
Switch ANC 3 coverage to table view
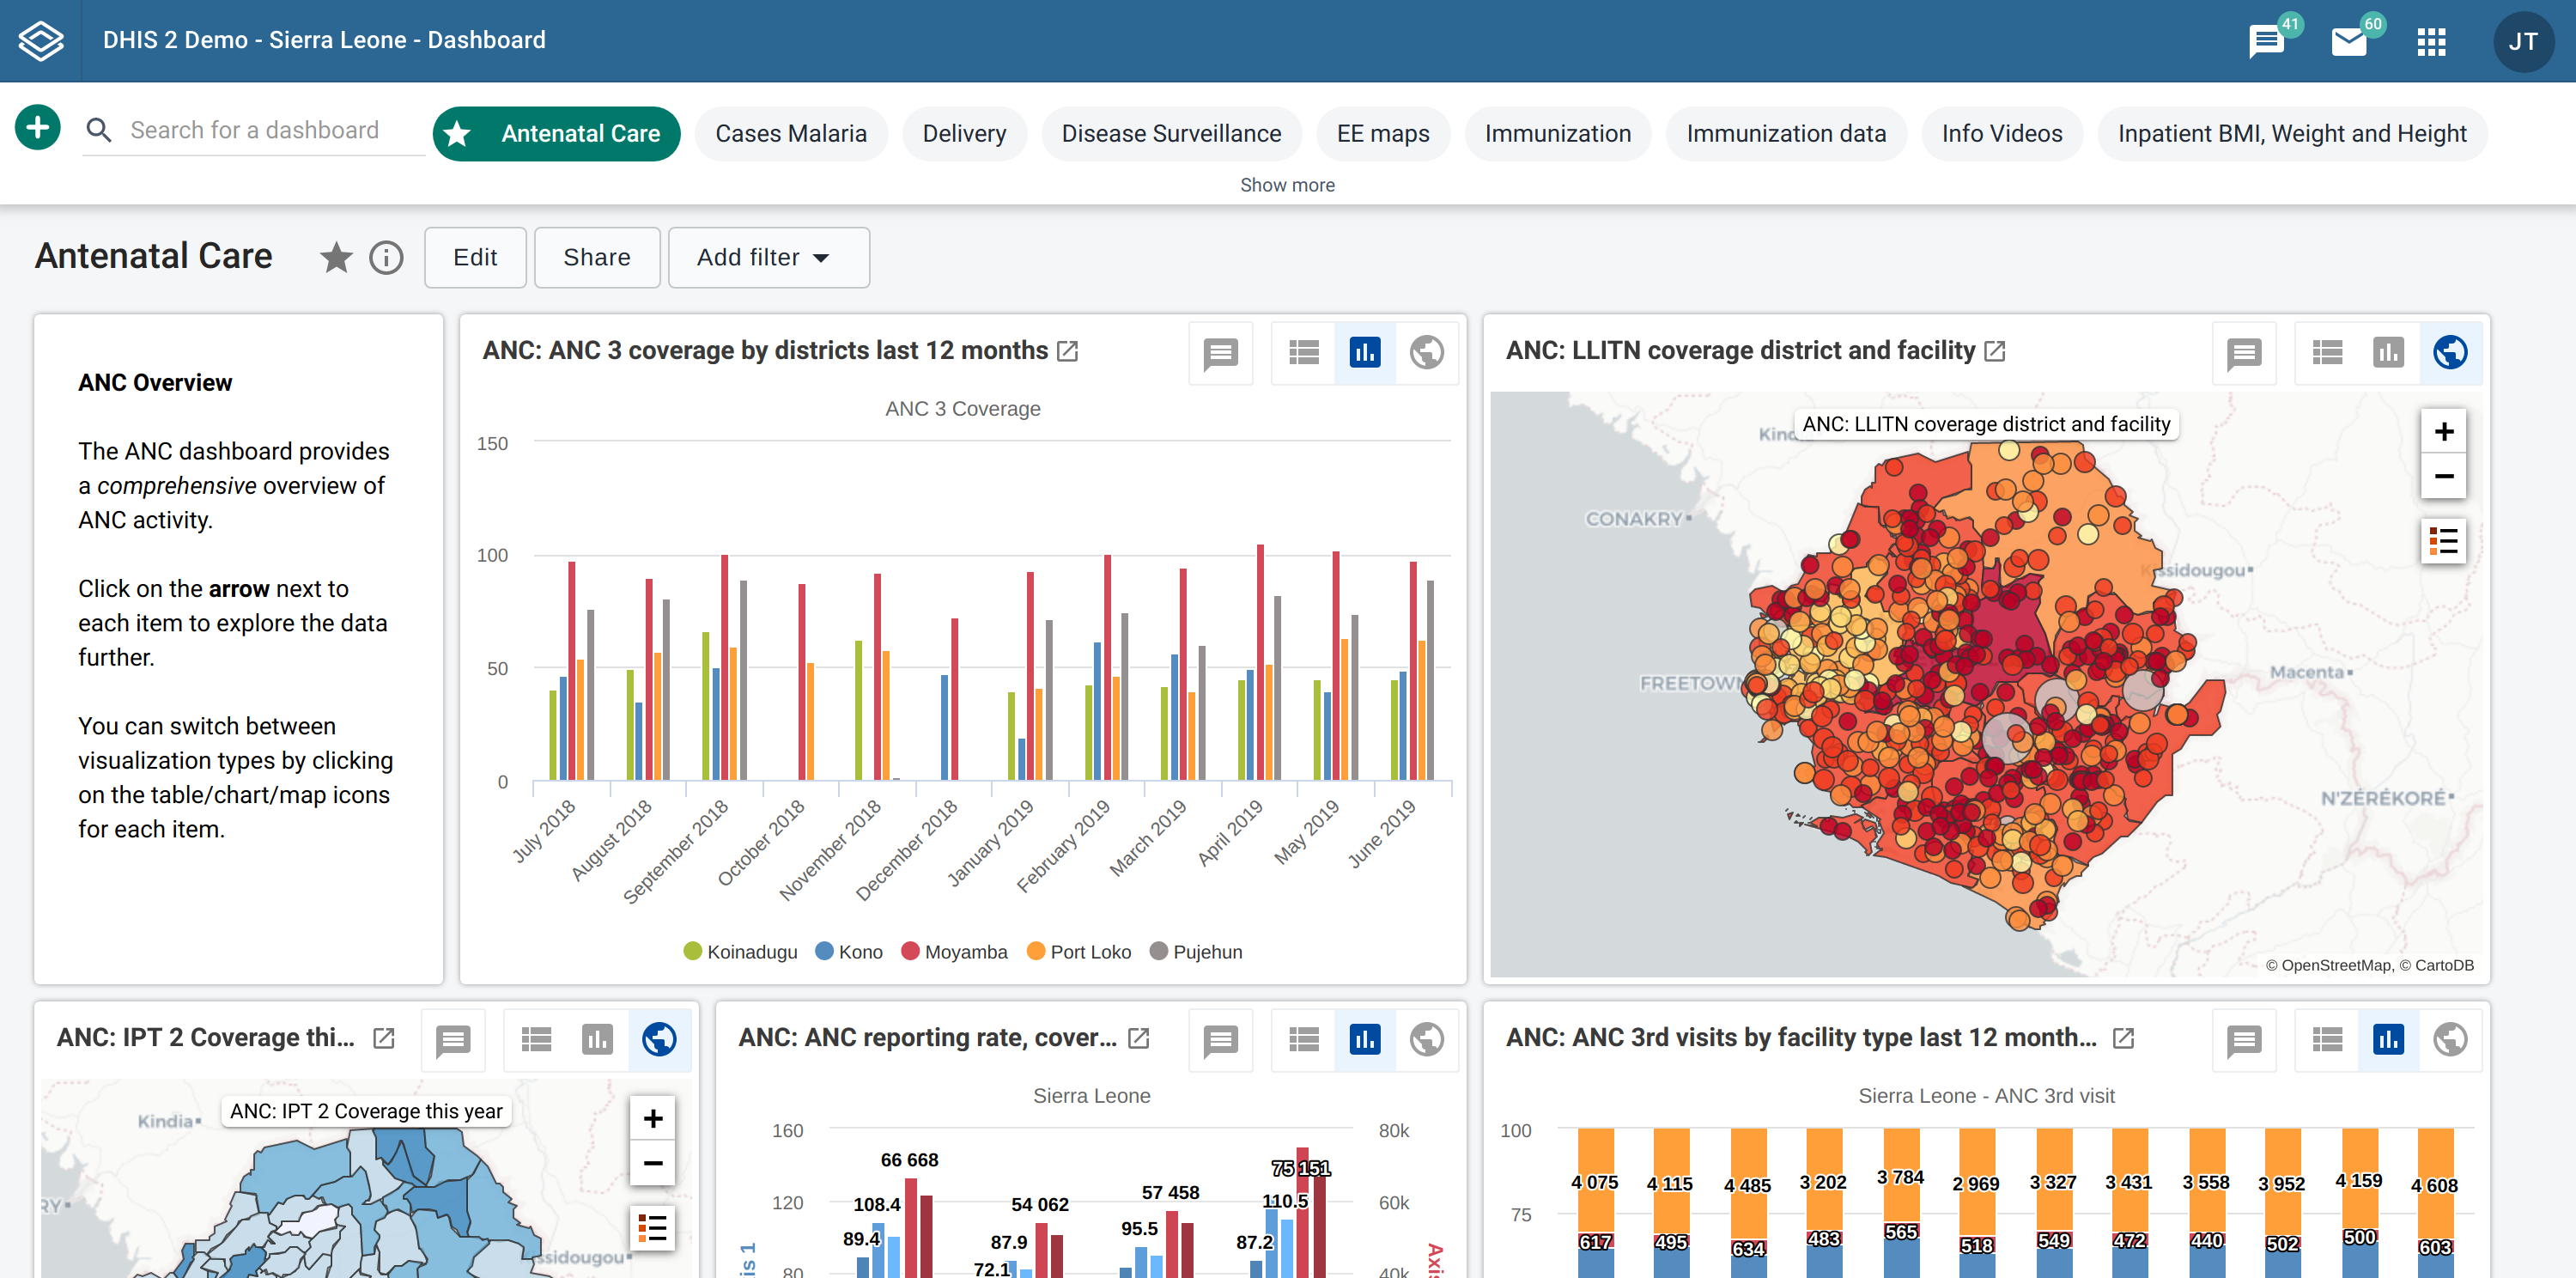pos(1303,353)
